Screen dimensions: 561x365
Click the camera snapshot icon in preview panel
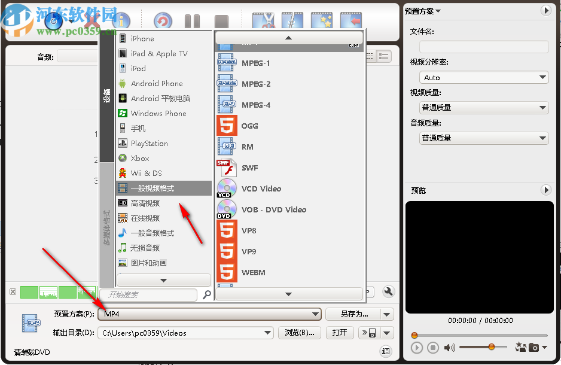pos(533,347)
